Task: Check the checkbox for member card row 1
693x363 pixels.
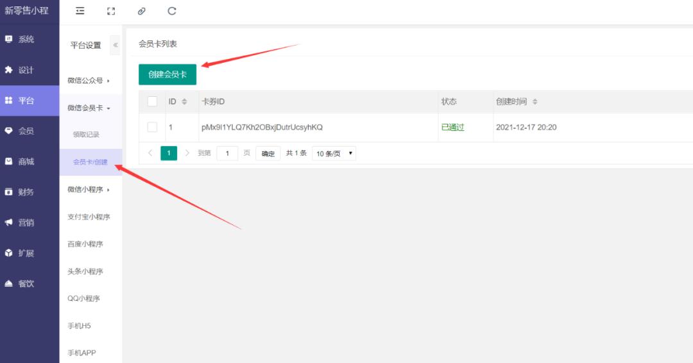Action: tap(152, 127)
